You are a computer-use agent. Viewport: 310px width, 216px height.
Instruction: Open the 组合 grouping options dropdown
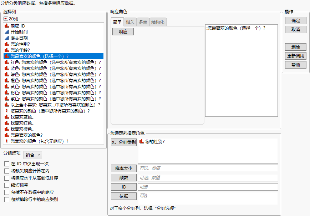pos(33,155)
